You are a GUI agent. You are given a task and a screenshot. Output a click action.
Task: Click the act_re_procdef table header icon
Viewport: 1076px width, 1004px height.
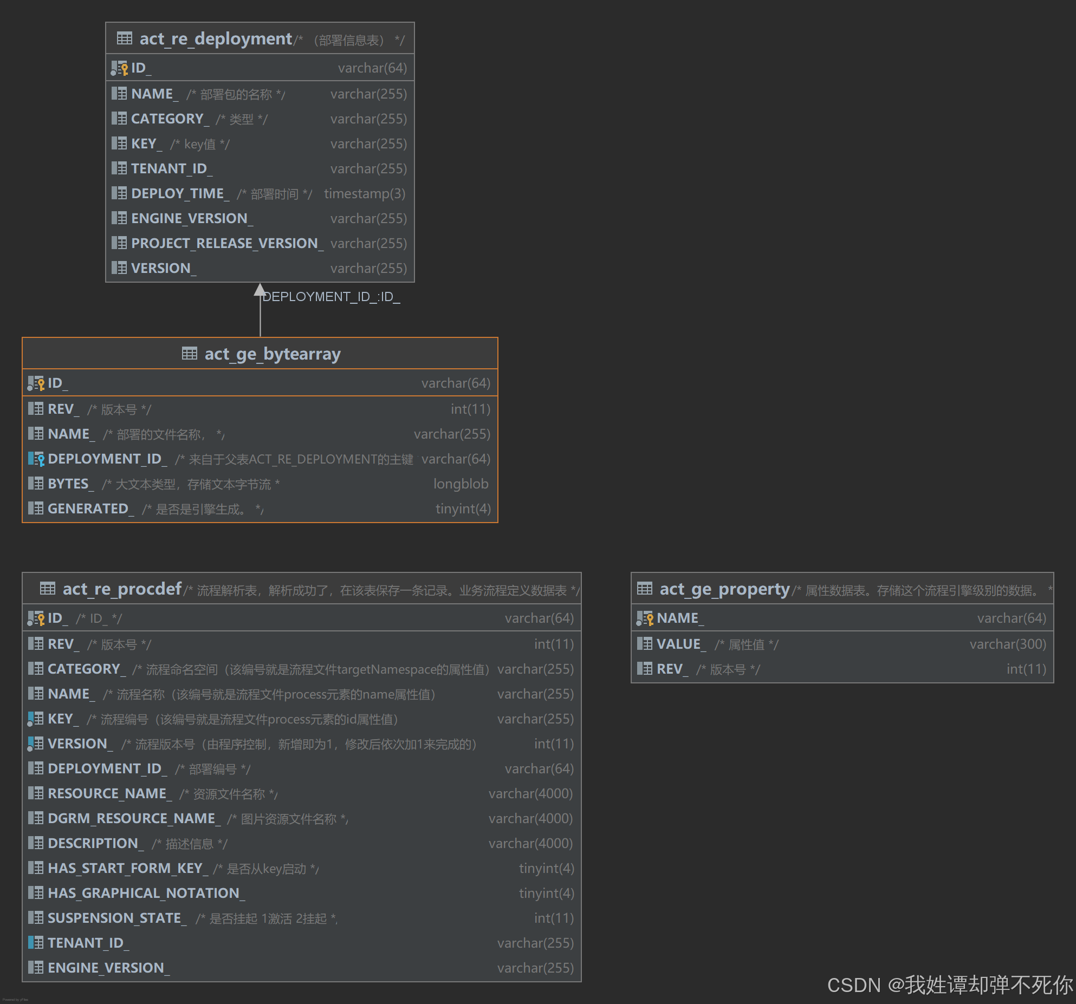48,588
